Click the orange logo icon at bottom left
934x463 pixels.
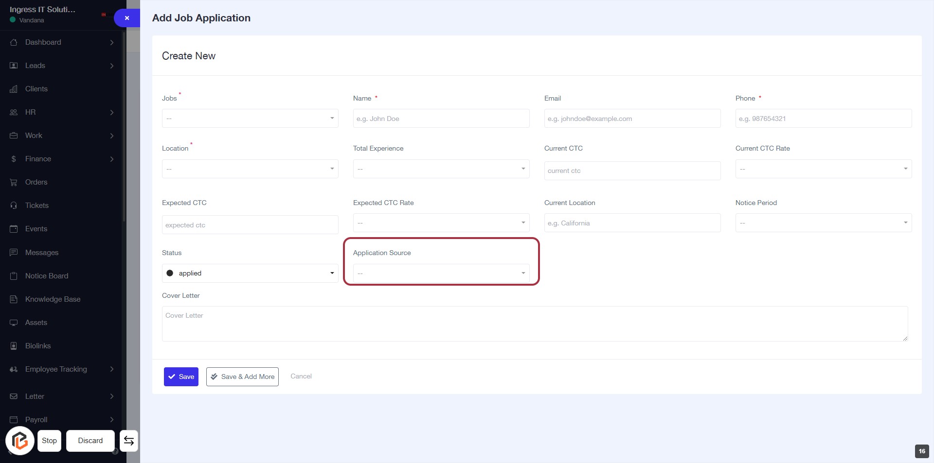(20, 441)
